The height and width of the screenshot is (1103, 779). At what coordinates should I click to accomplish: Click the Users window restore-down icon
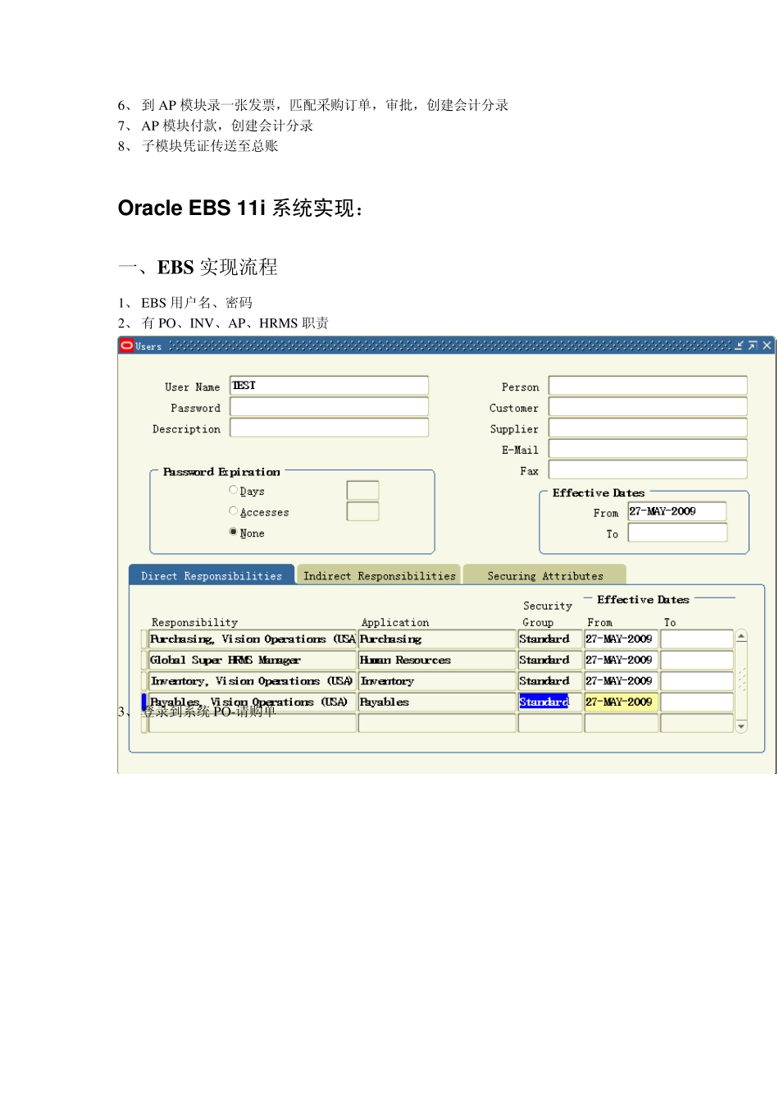739,346
